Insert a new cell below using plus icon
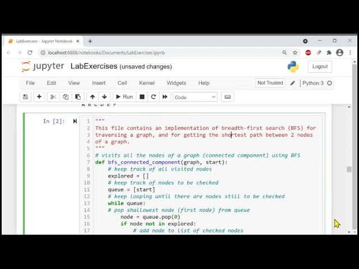Screen dimensions: 359x269 [x=39, y=97]
